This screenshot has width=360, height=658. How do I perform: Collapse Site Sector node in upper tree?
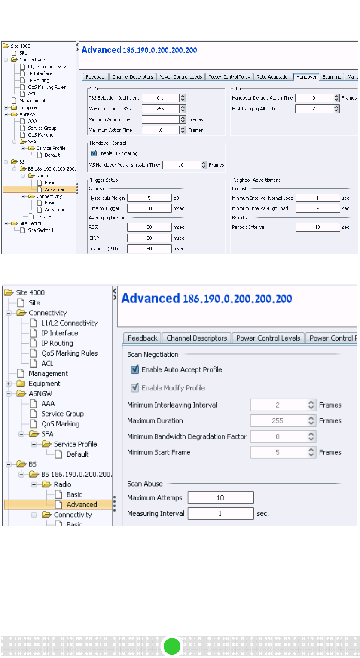(6, 223)
